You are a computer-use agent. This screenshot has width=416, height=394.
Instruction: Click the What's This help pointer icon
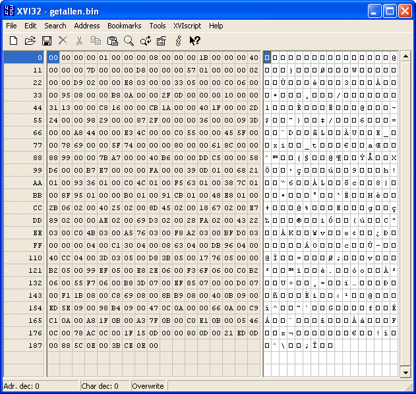point(194,41)
